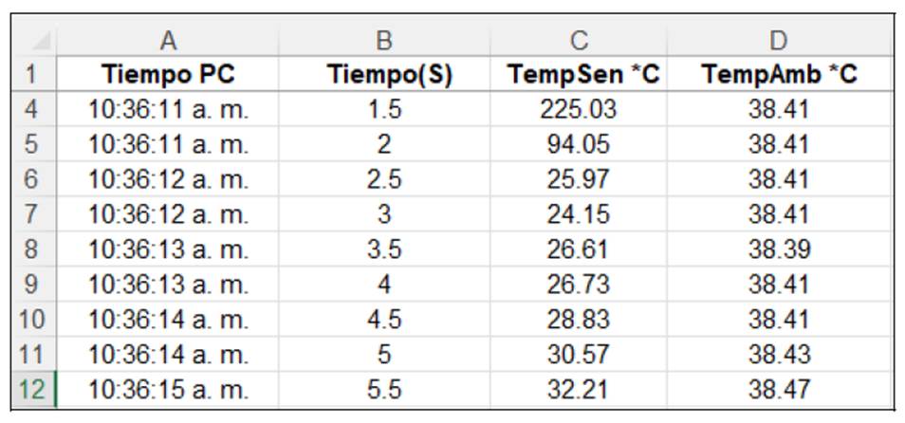Viewport: 905px width, 423px height.
Task: Click cell with TempAmb value 38.47
Action: click(x=778, y=389)
